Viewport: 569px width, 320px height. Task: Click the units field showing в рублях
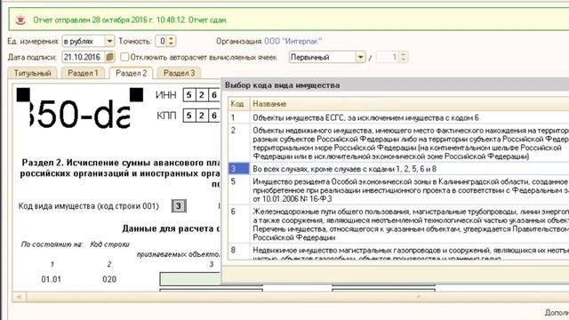point(84,41)
